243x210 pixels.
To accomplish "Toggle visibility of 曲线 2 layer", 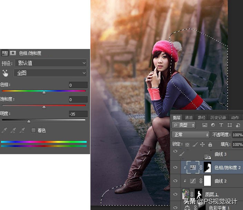I will 175,181.
